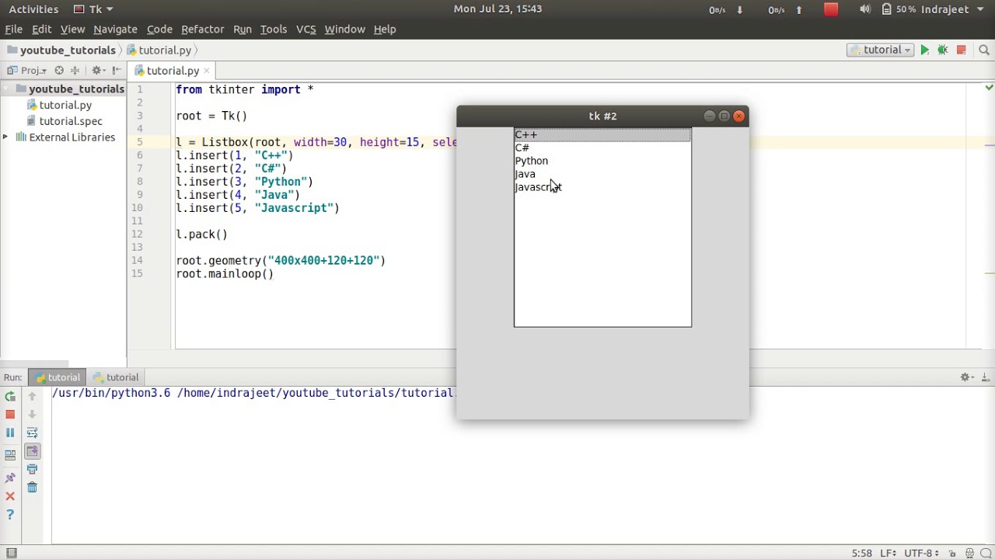Open the Refactor menu
The width and height of the screenshot is (995, 559).
pyautogui.click(x=202, y=29)
